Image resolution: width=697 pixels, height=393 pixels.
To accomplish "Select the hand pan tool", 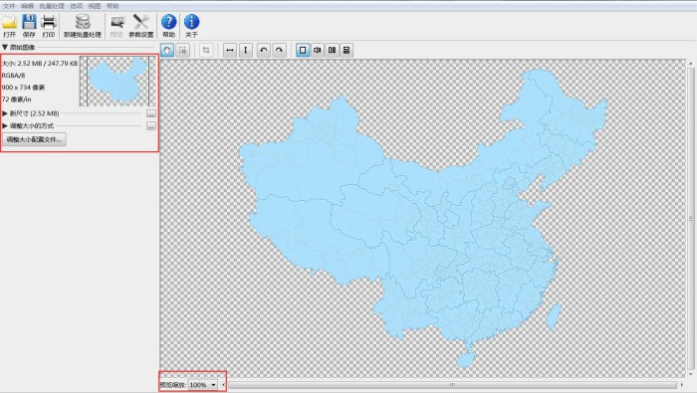I will coord(167,50).
